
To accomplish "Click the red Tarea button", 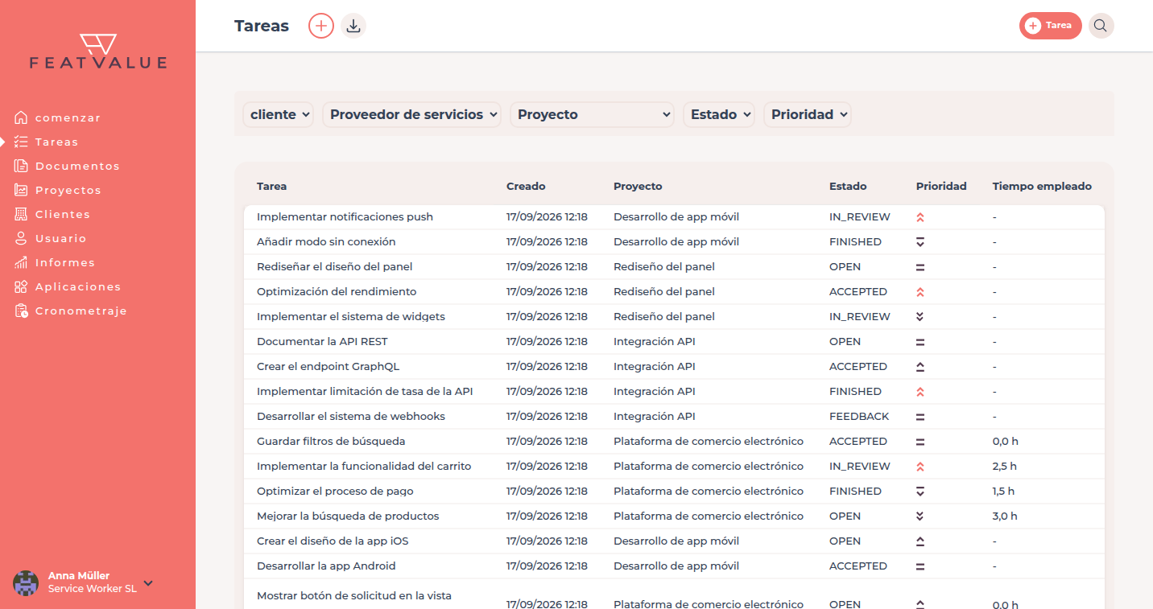I will tap(1051, 26).
